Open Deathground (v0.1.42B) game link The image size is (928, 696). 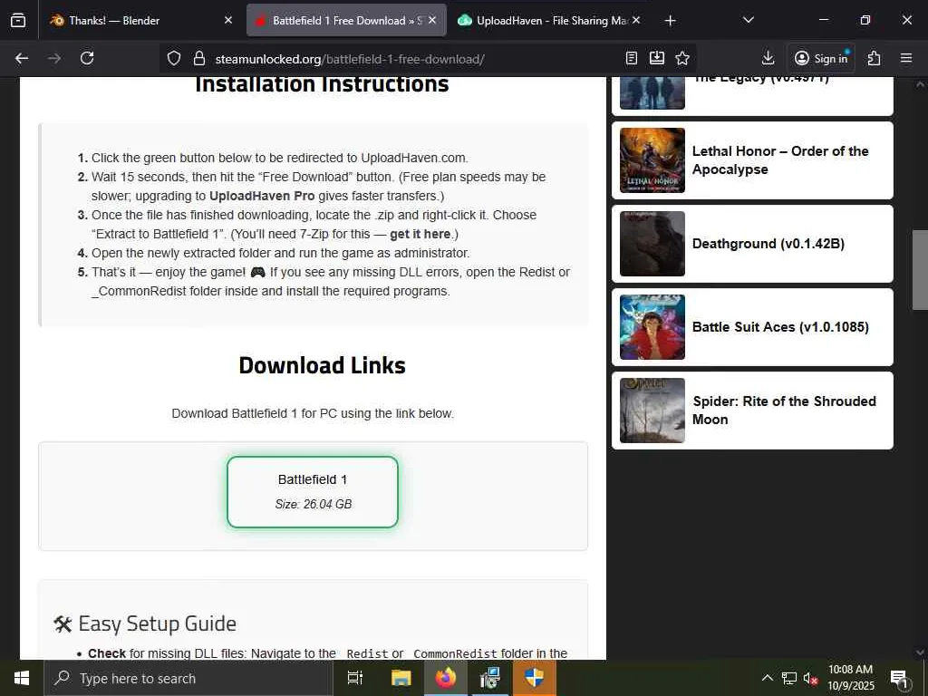(768, 244)
